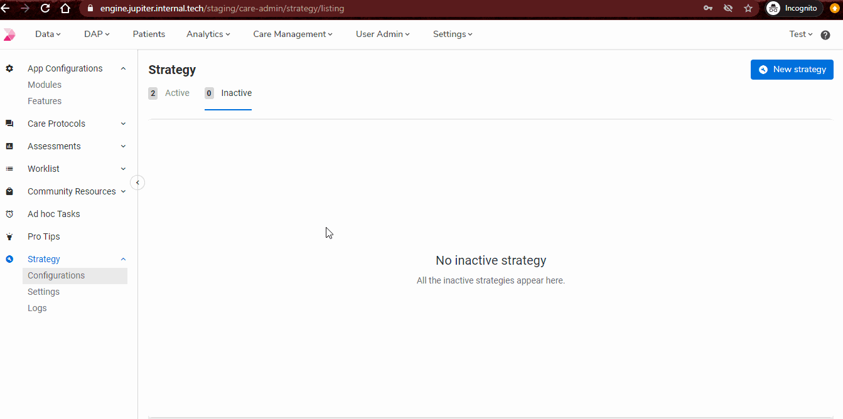Click the Pro Tips lightbulb icon

9,236
